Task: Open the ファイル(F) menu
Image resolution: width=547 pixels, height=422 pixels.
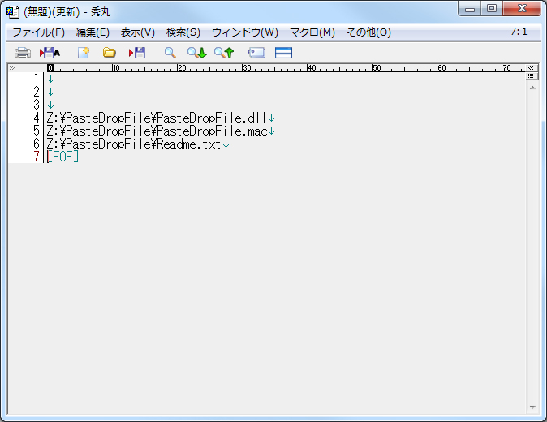Action: tap(38, 32)
